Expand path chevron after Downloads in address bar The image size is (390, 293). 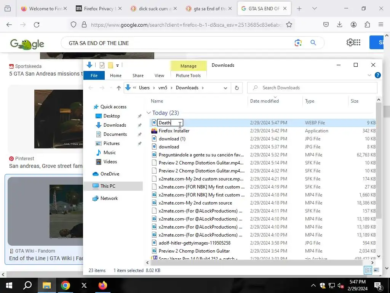tap(203, 88)
